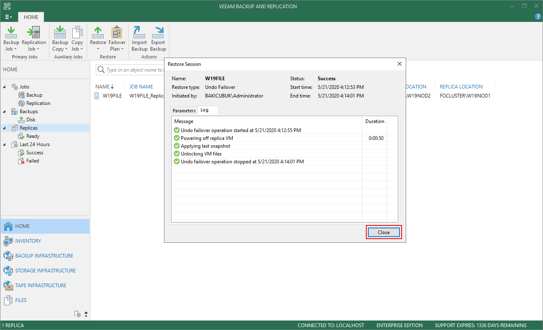Click the Veeam application logo icon
The height and width of the screenshot is (330, 543).
(7, 6)
